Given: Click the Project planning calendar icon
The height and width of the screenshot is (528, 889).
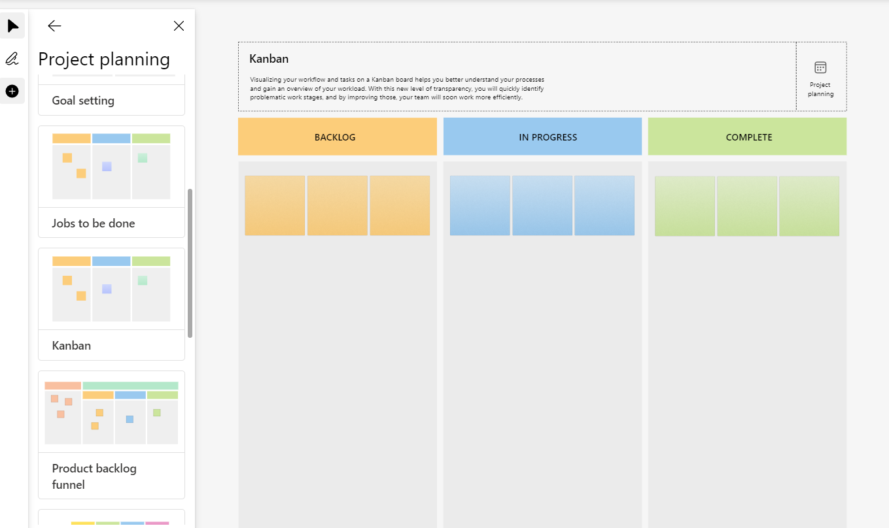Looking at the screenshot, I should (x=820, y=68).
